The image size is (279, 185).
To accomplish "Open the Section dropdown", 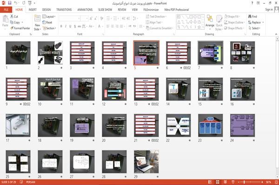I will click(x=49, y=28).
